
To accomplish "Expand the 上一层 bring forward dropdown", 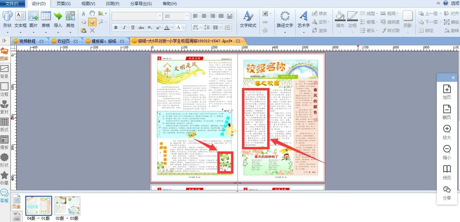I will [440, 13].
